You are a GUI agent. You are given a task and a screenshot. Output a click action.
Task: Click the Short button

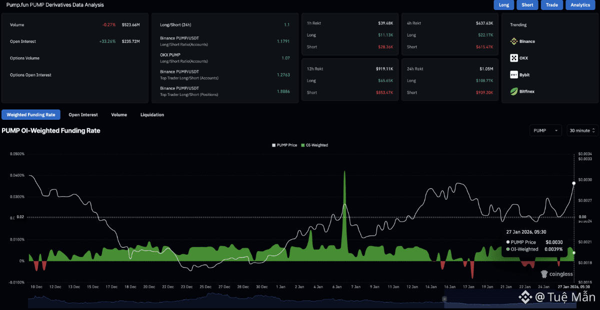coord(527,5)
